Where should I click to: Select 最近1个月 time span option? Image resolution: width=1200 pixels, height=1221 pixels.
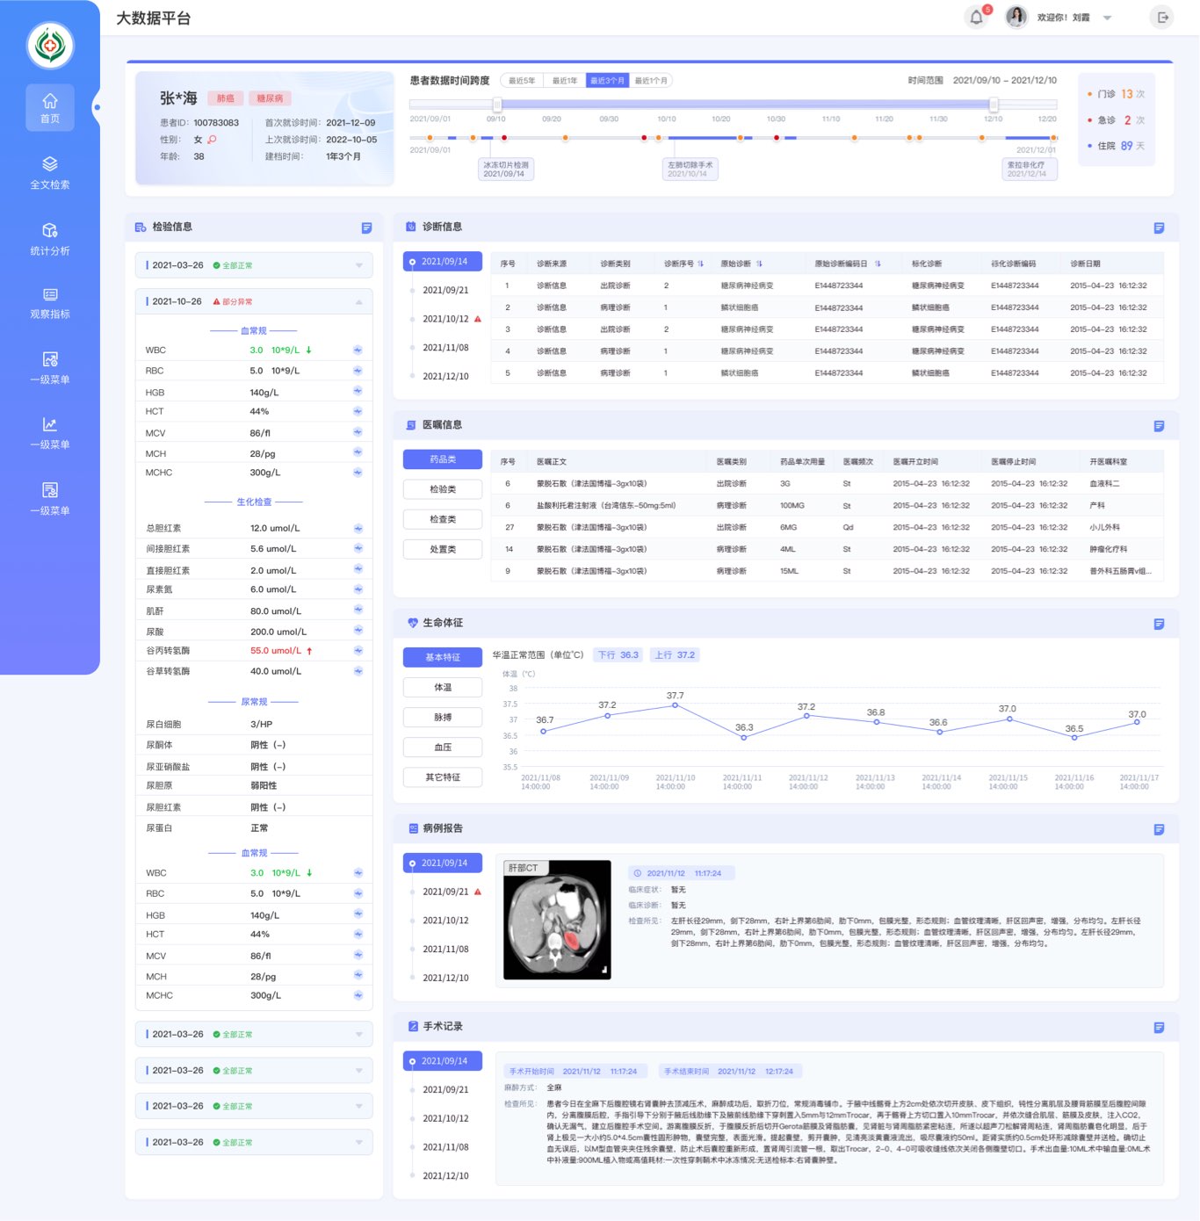[x=651, y=81]
